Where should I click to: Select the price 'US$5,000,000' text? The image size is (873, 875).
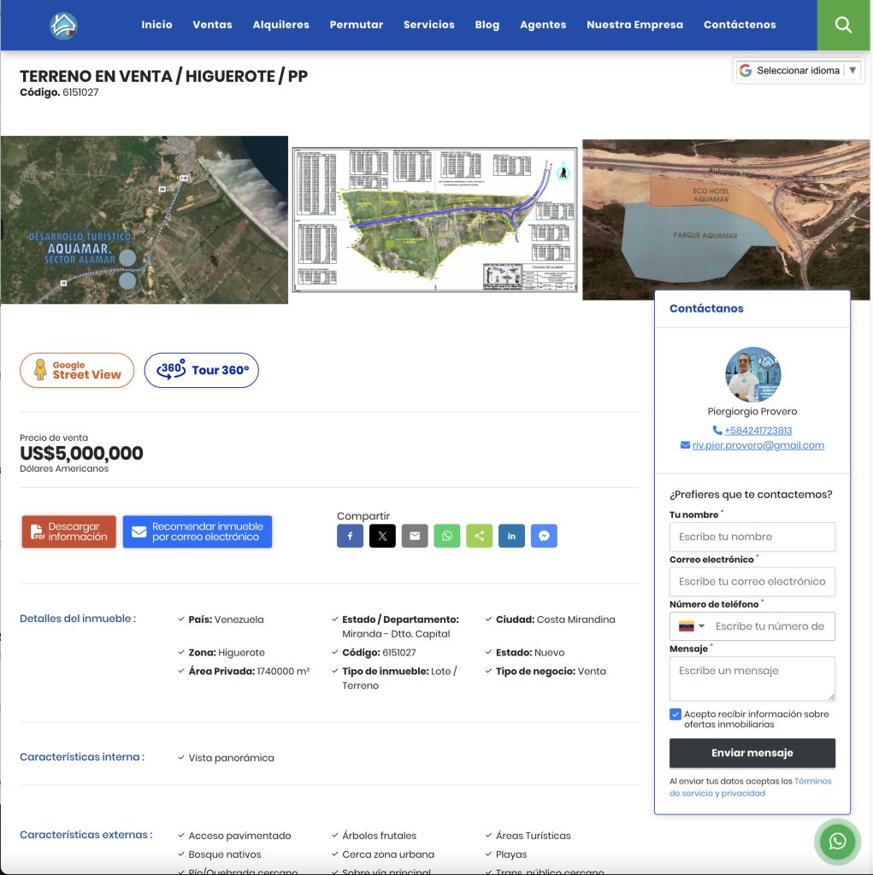pyautogui.click(x=81, y=453)
